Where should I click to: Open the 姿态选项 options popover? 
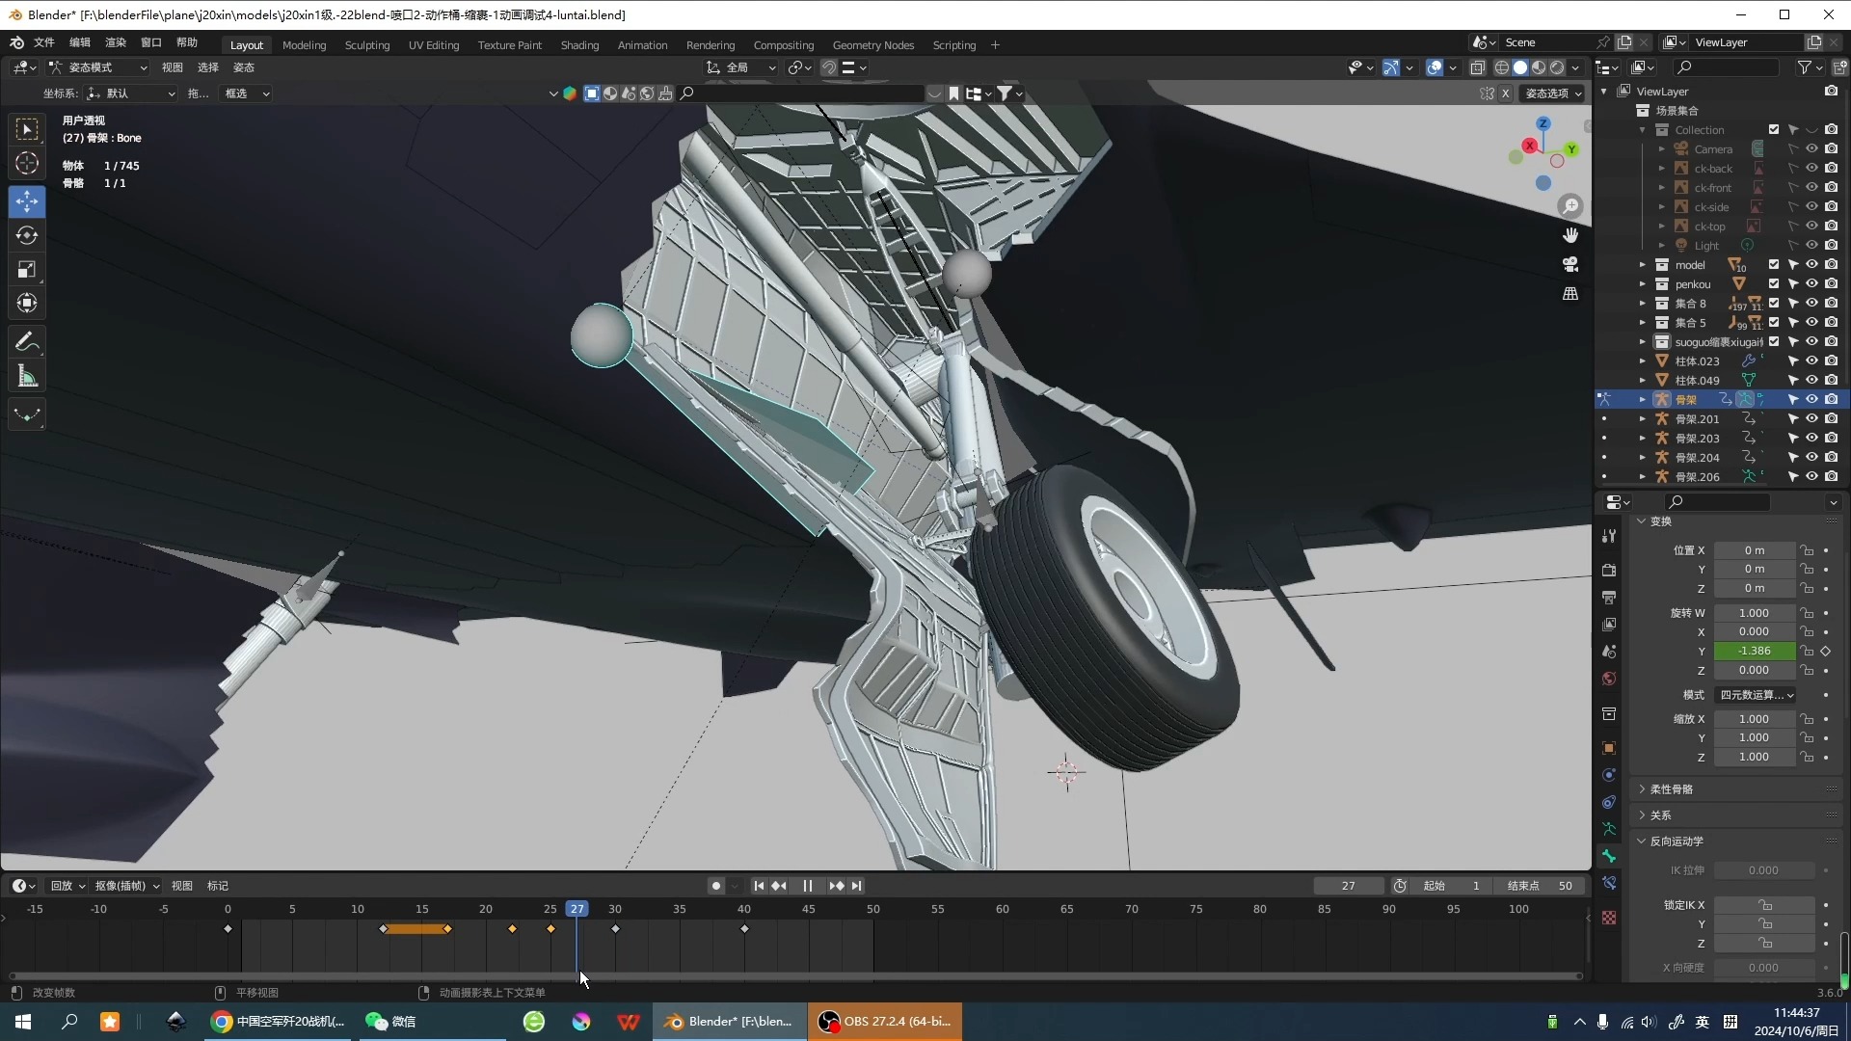click(1552, 93)
